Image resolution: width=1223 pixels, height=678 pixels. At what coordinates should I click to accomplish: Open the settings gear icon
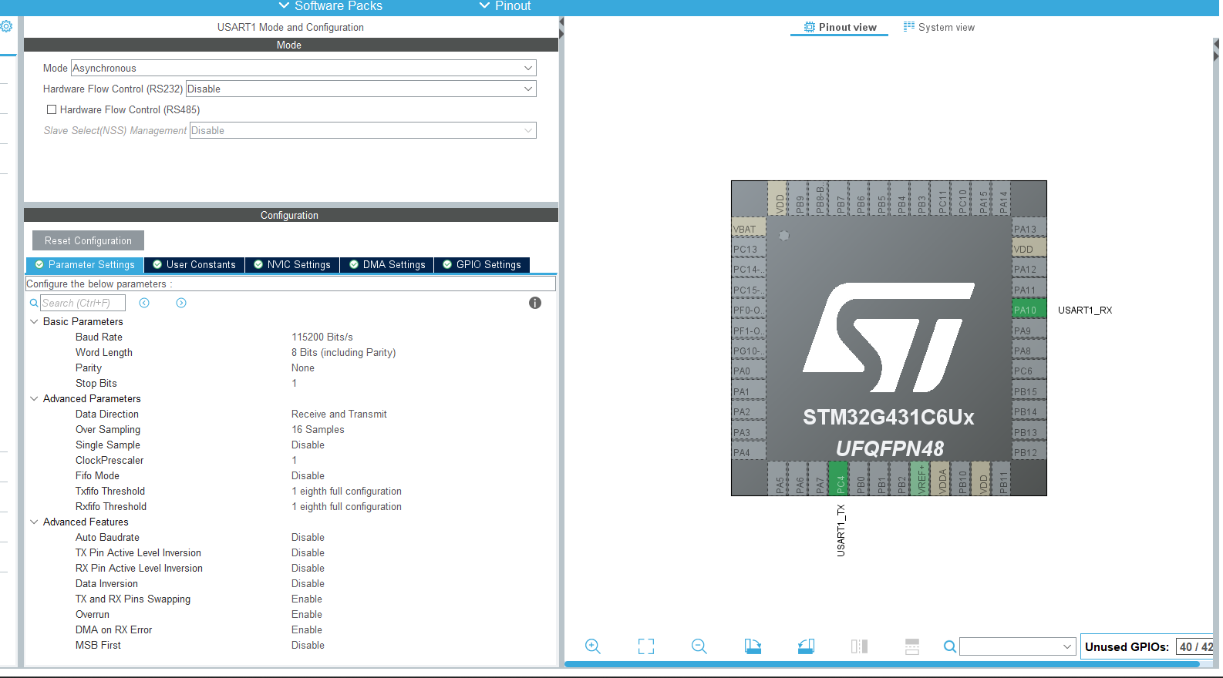coord(6,26)
